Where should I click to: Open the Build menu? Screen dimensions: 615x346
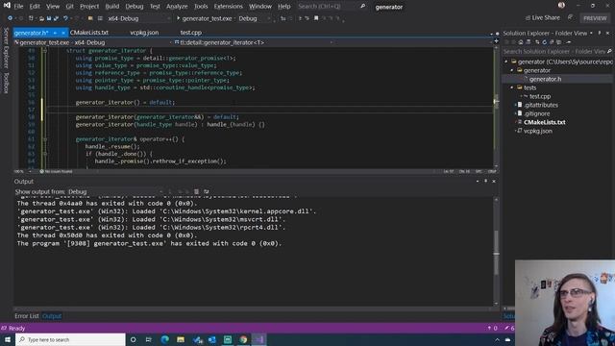111,7
